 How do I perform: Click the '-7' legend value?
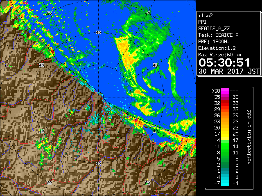217,183
